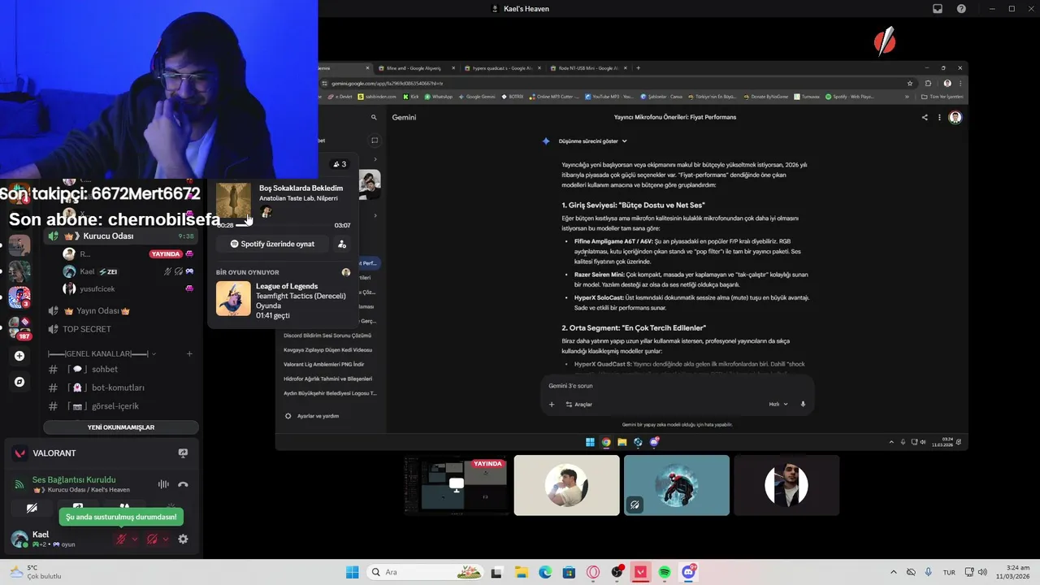Open microphone input options chevron

pyautogui.click(x=135, y=539)
